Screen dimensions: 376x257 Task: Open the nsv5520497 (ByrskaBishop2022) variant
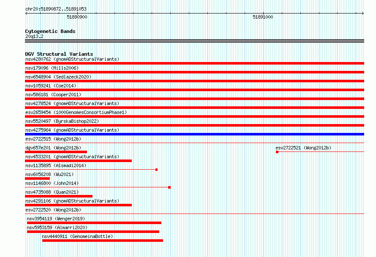(x=62, y=121)
